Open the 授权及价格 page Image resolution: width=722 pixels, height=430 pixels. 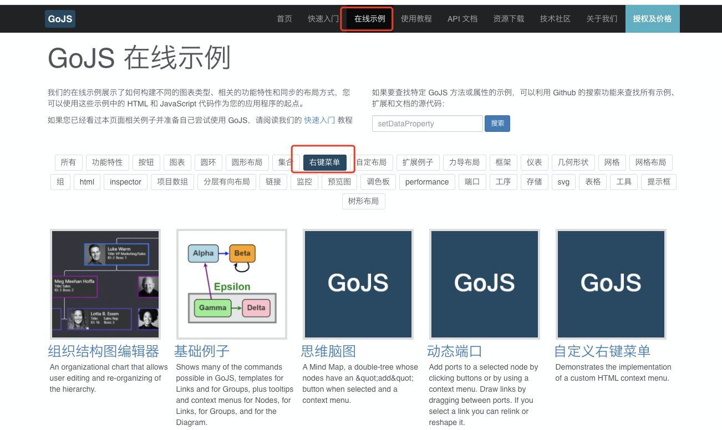pos(652,18)
